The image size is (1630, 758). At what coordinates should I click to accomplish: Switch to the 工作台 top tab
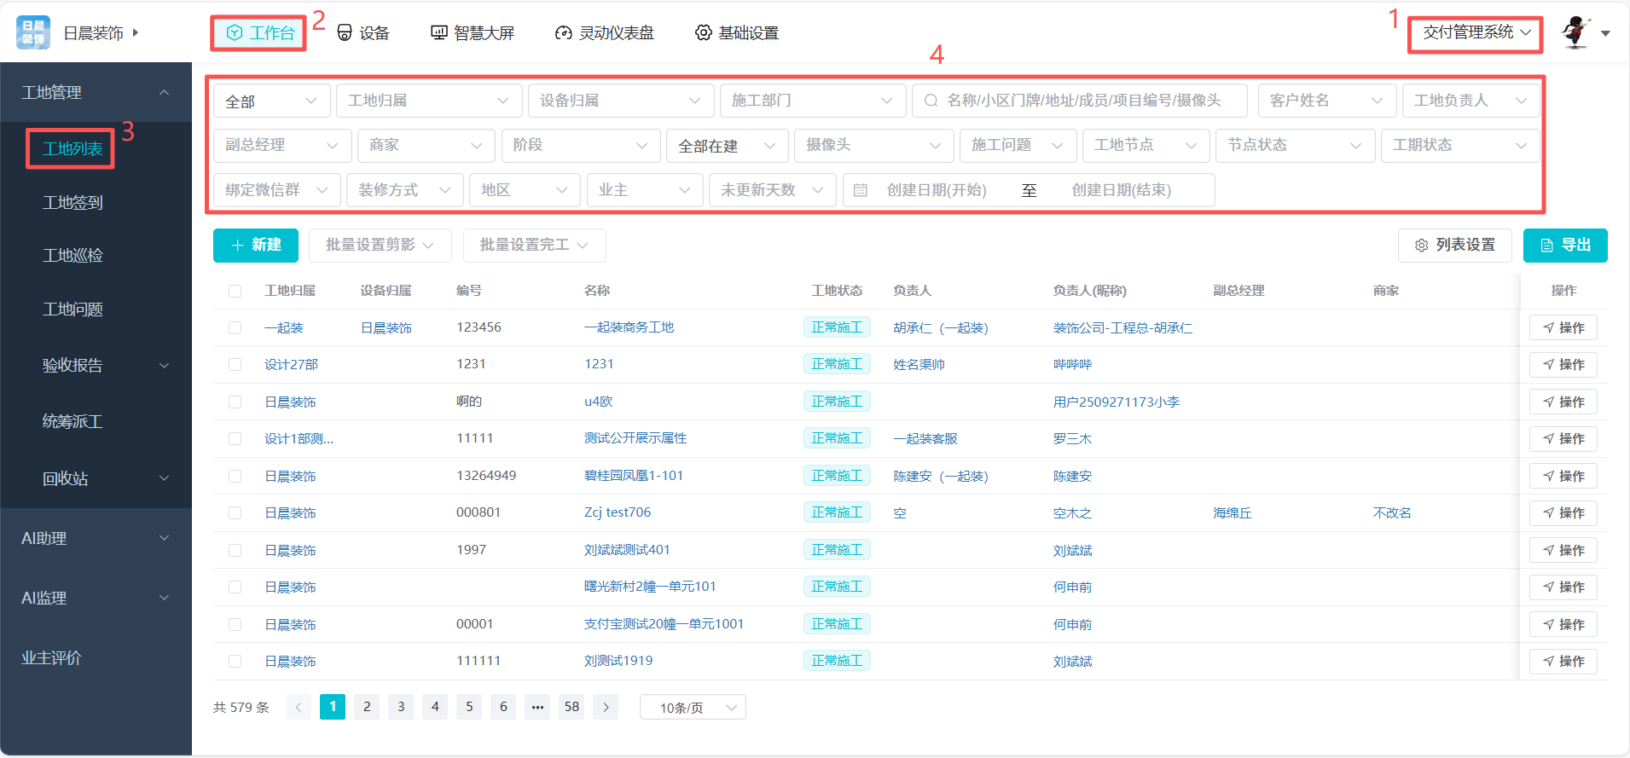[260, 33]
